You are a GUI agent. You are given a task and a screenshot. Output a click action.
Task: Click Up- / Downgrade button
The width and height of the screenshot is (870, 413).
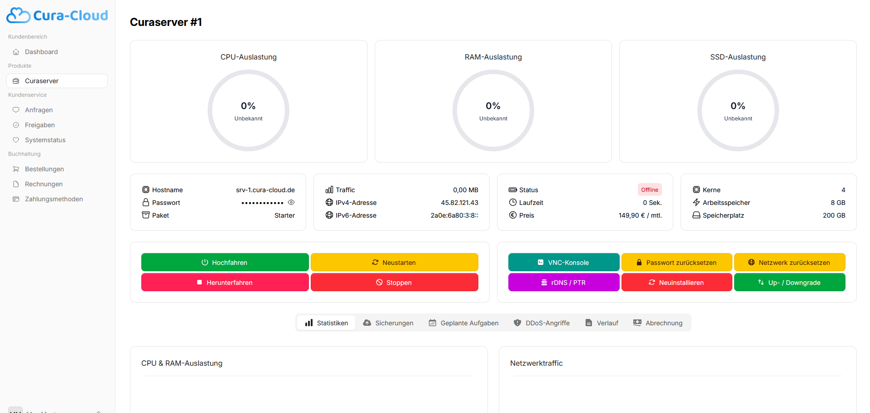(x=789, y=282)
